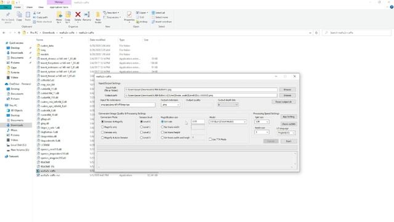This screenshot has height=222, width=394.
Task: Select the models folder in file list
Action: coord(44,54)
